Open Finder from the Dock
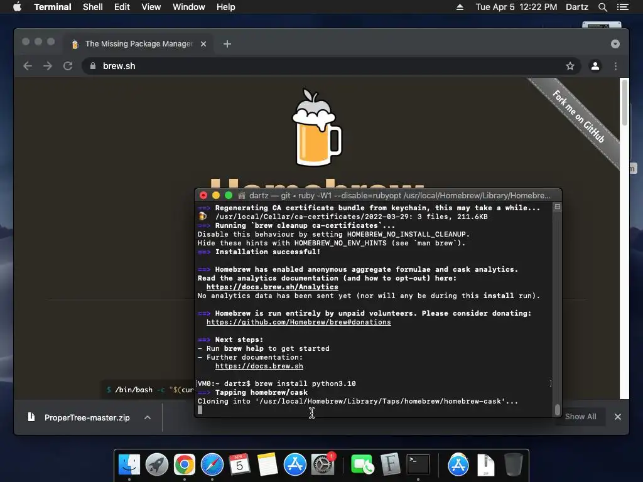The width and height of the screenshot is (643, 482). (129, 465)
